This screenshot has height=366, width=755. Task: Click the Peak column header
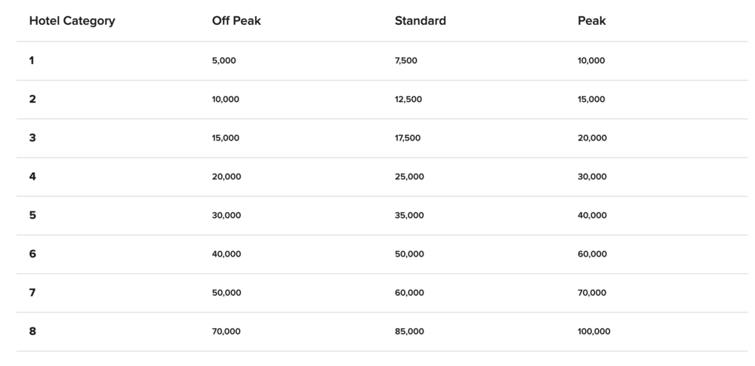[x=591, y=21]
